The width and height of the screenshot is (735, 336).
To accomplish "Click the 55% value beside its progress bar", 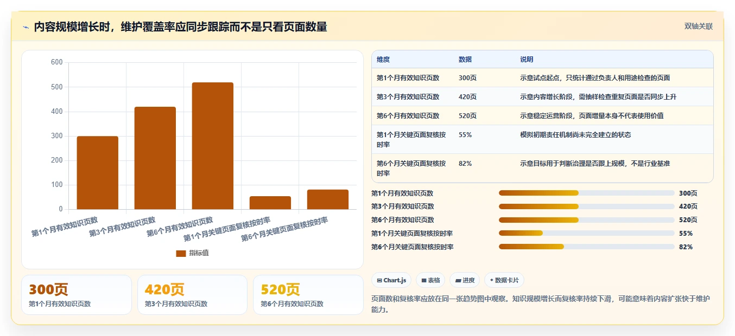I will (686, 234).
